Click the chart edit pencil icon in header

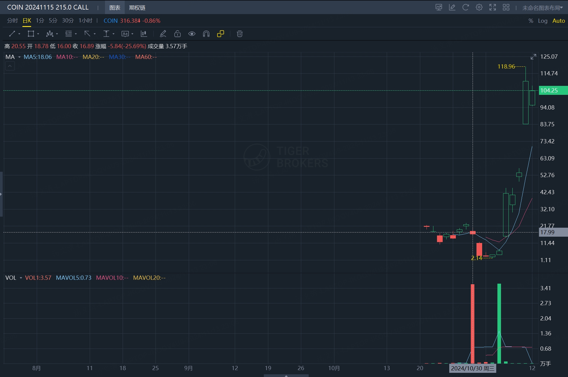coord(452,7)
